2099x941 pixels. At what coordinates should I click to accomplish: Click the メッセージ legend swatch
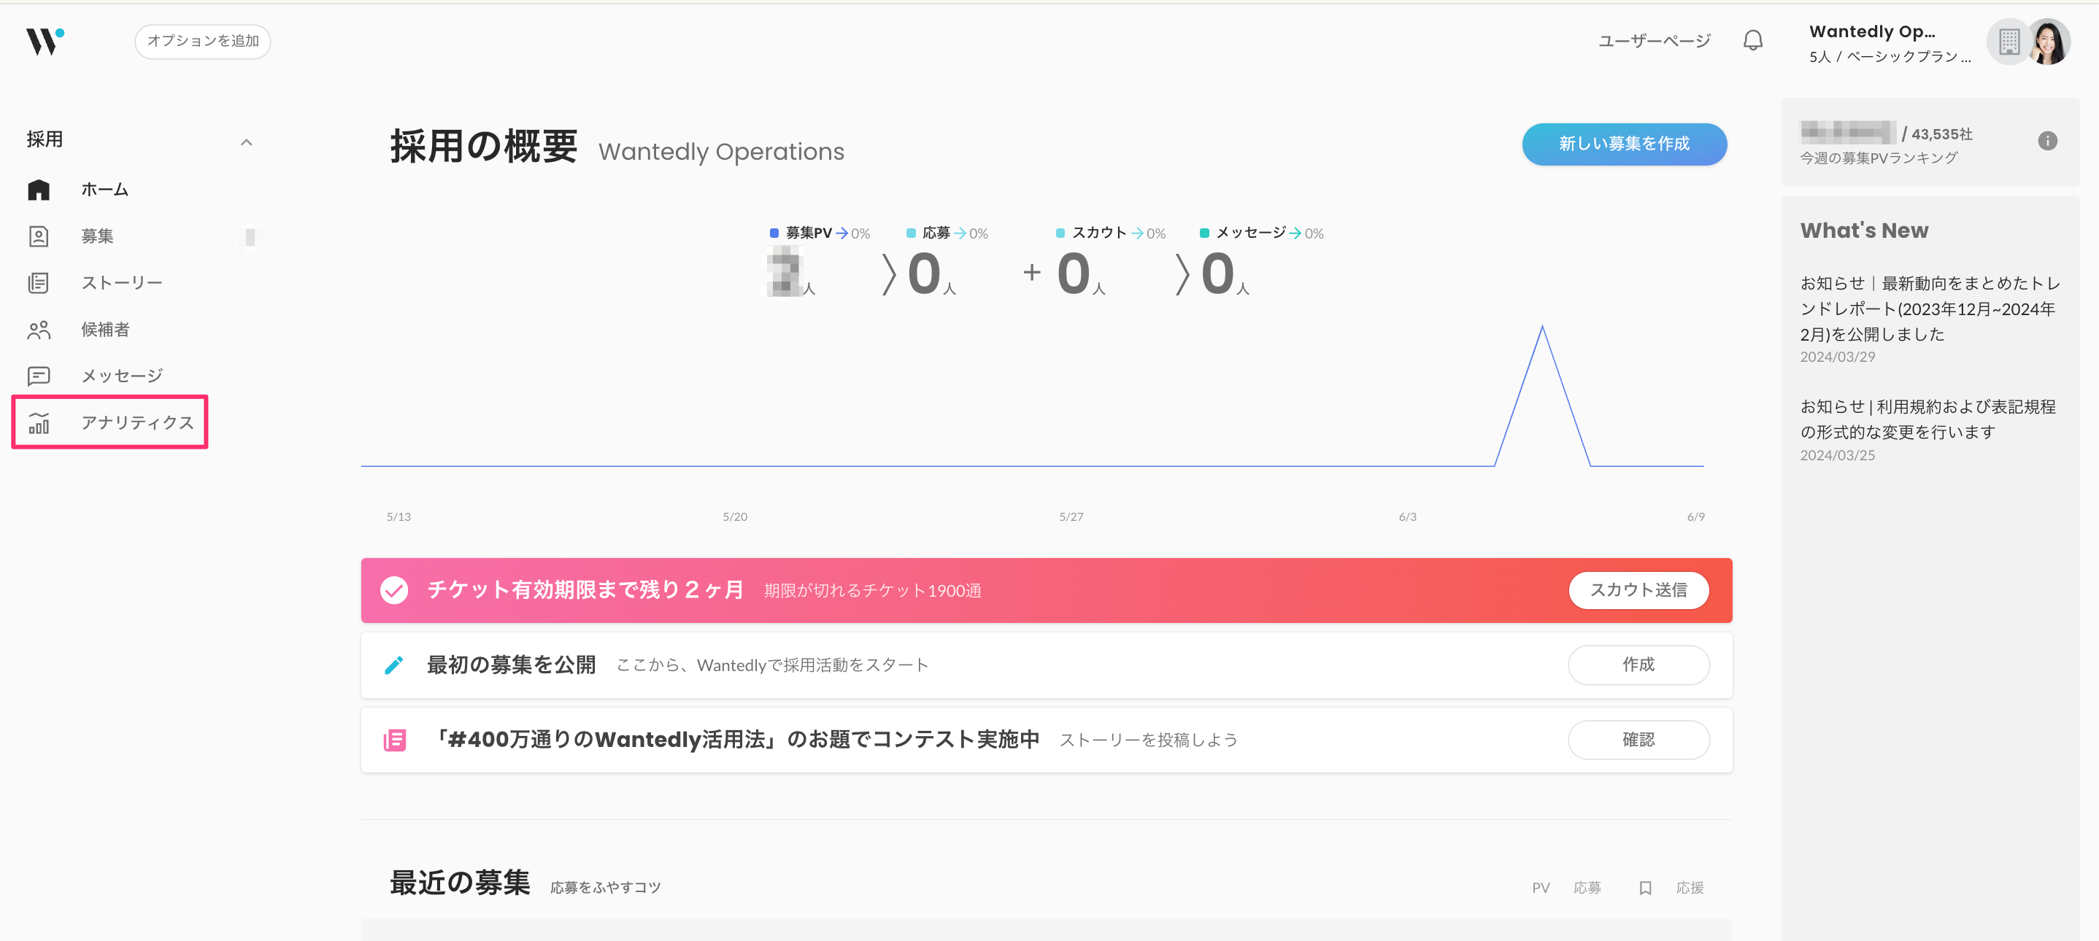click(x=1203, y=233)
